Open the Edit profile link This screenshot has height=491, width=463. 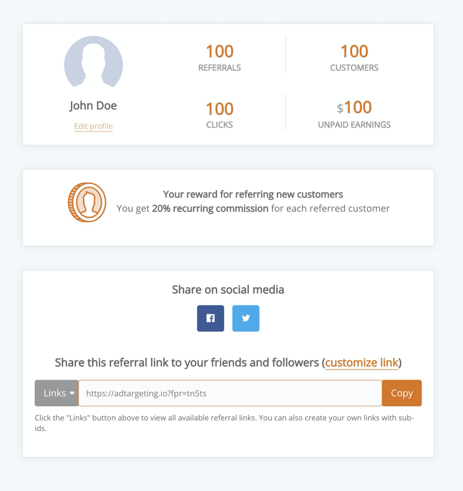tap(94, 126)
